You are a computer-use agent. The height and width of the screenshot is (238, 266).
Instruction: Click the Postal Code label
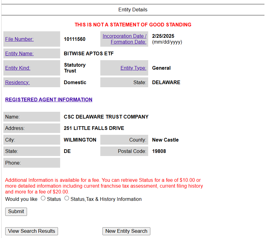(132, 151)
